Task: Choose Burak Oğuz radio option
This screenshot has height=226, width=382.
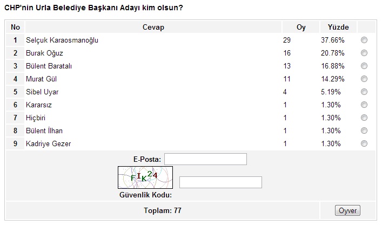Action: (x=364, y=53)
